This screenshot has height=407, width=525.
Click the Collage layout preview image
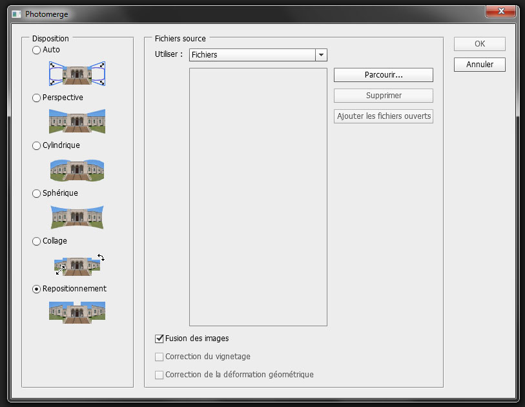79,265
